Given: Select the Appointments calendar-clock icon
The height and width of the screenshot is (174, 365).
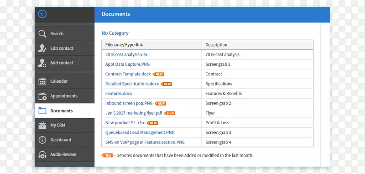Looking at the screenshot, I should pyautogui.click(x=42, y=96).
